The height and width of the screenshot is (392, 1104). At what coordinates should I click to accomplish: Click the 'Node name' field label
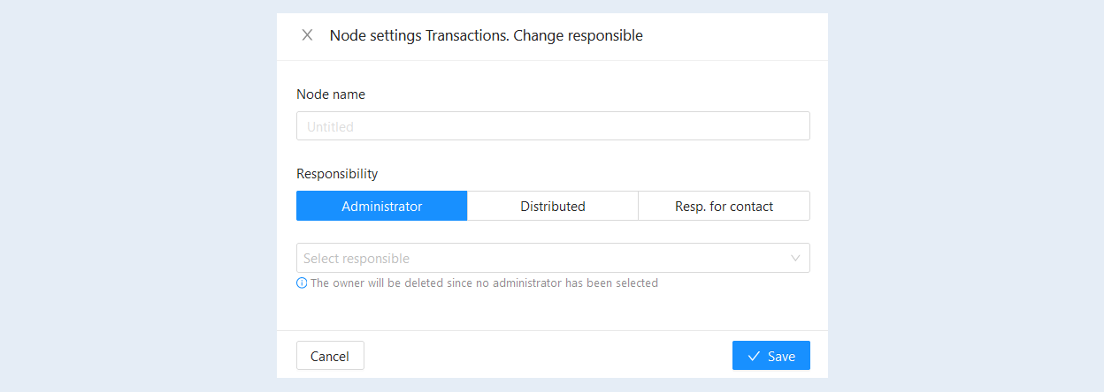click(x=331, y=94)
